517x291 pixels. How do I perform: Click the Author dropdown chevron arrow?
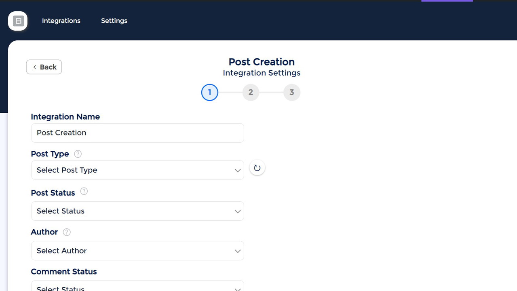[238, 251]
